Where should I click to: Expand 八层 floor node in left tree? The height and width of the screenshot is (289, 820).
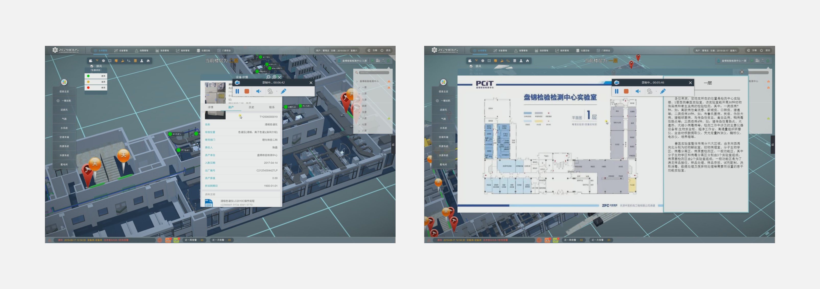[x=359, y=131]
